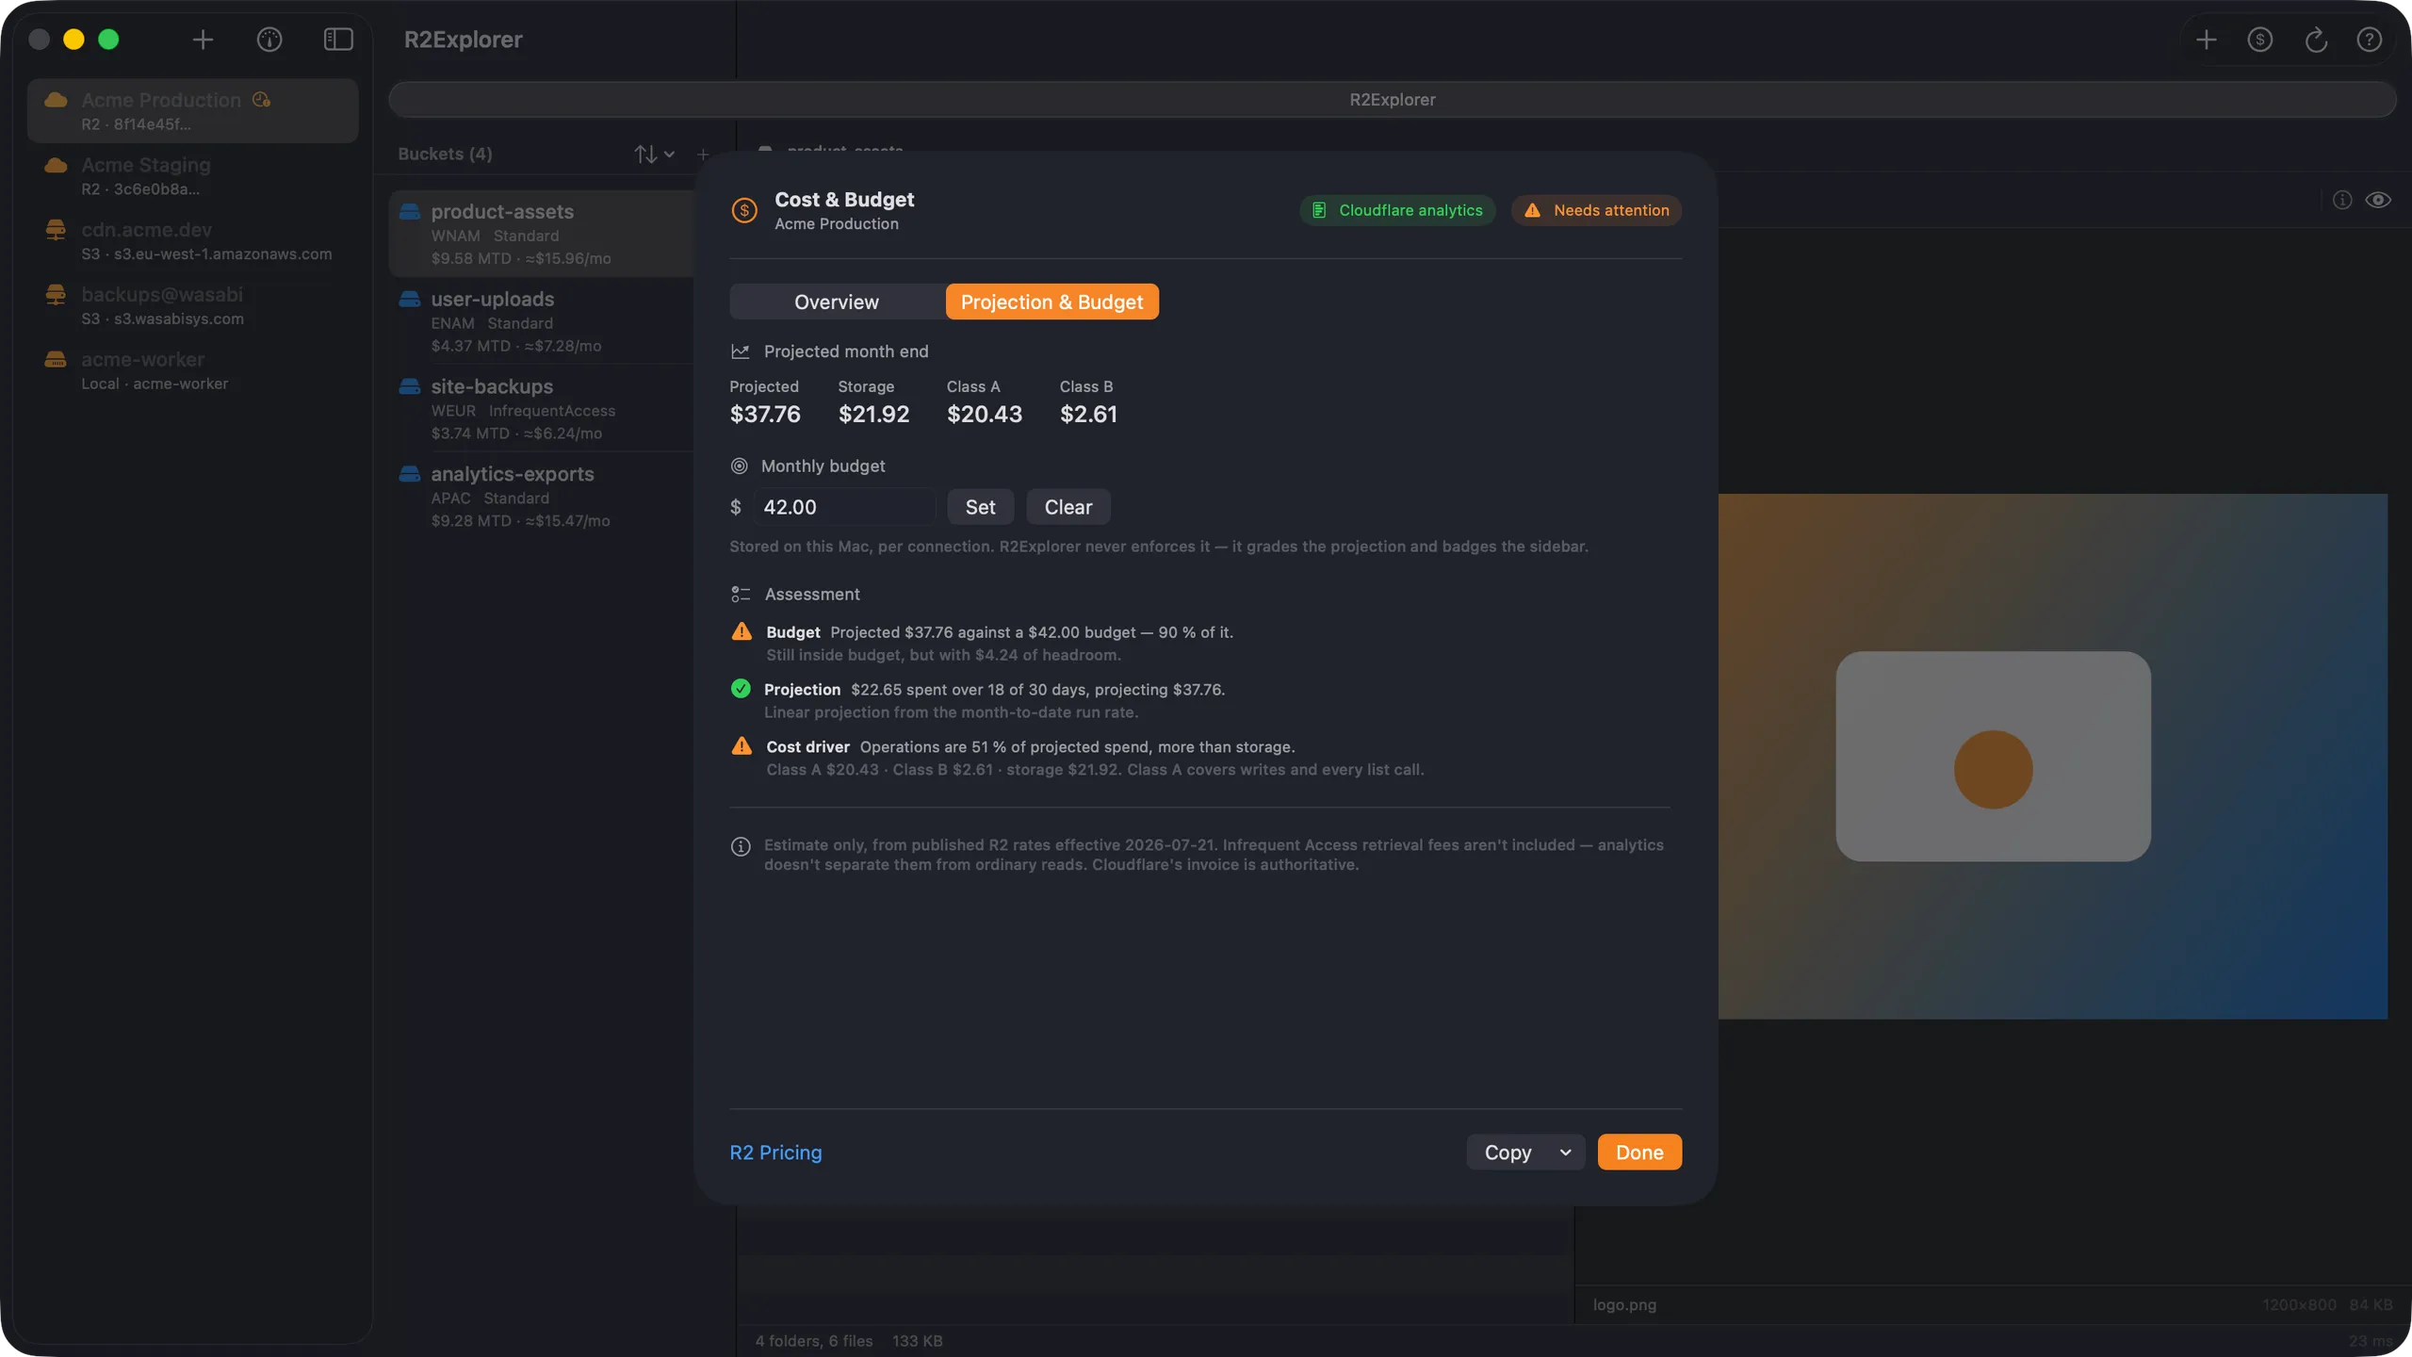Click the "4 folders, 6 files" status text
The height and width of the screenshot is (1357, 2412).
(x=814, y=1341)
